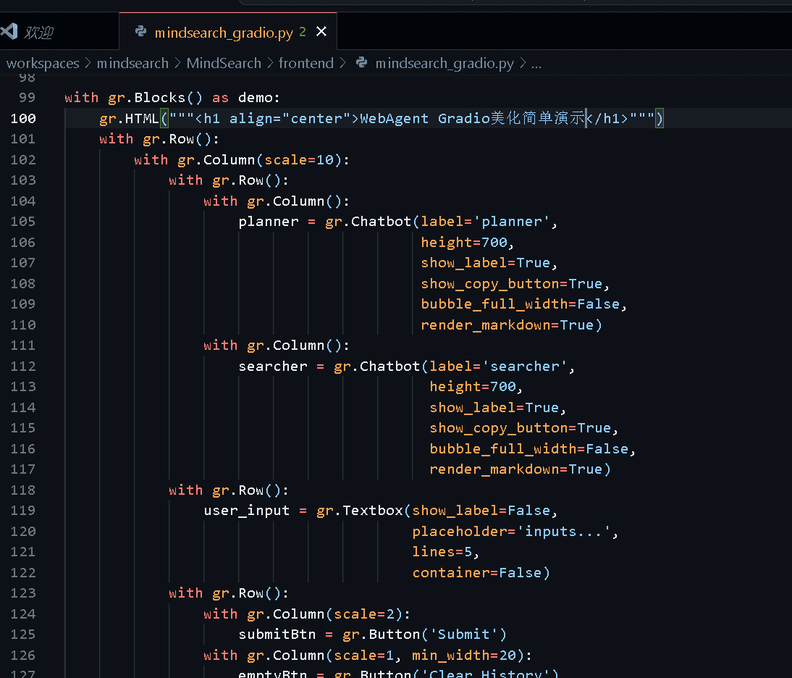
Task: Click the 'Submit' string on line 125
Action: [x=463, y=634]
